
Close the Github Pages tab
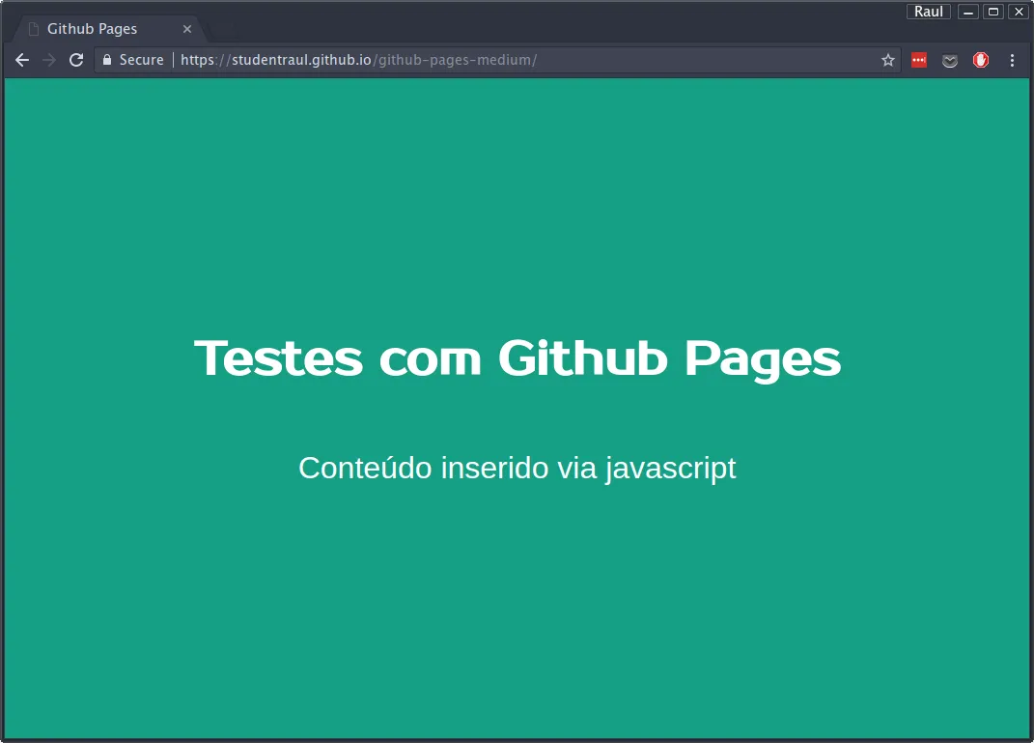pos(187,29)
